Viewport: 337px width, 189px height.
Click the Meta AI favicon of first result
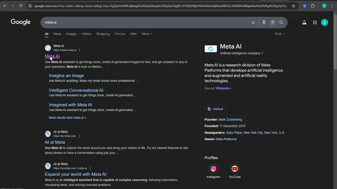48,48
